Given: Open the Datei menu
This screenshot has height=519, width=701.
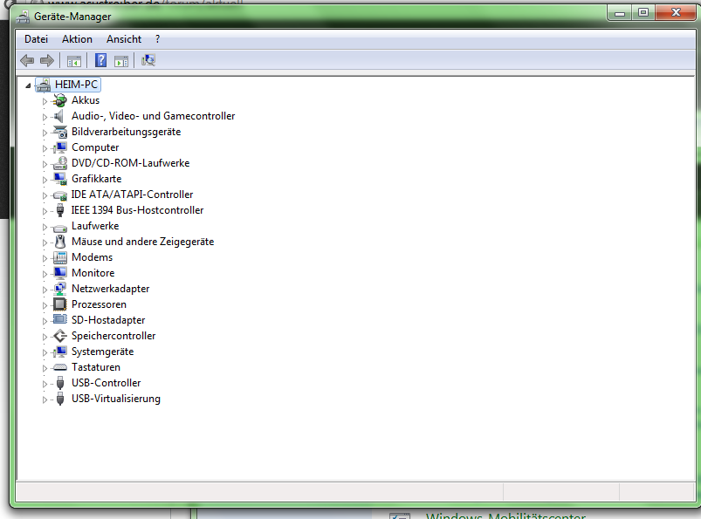Looking at the screenshot, I should click(36, 39).
